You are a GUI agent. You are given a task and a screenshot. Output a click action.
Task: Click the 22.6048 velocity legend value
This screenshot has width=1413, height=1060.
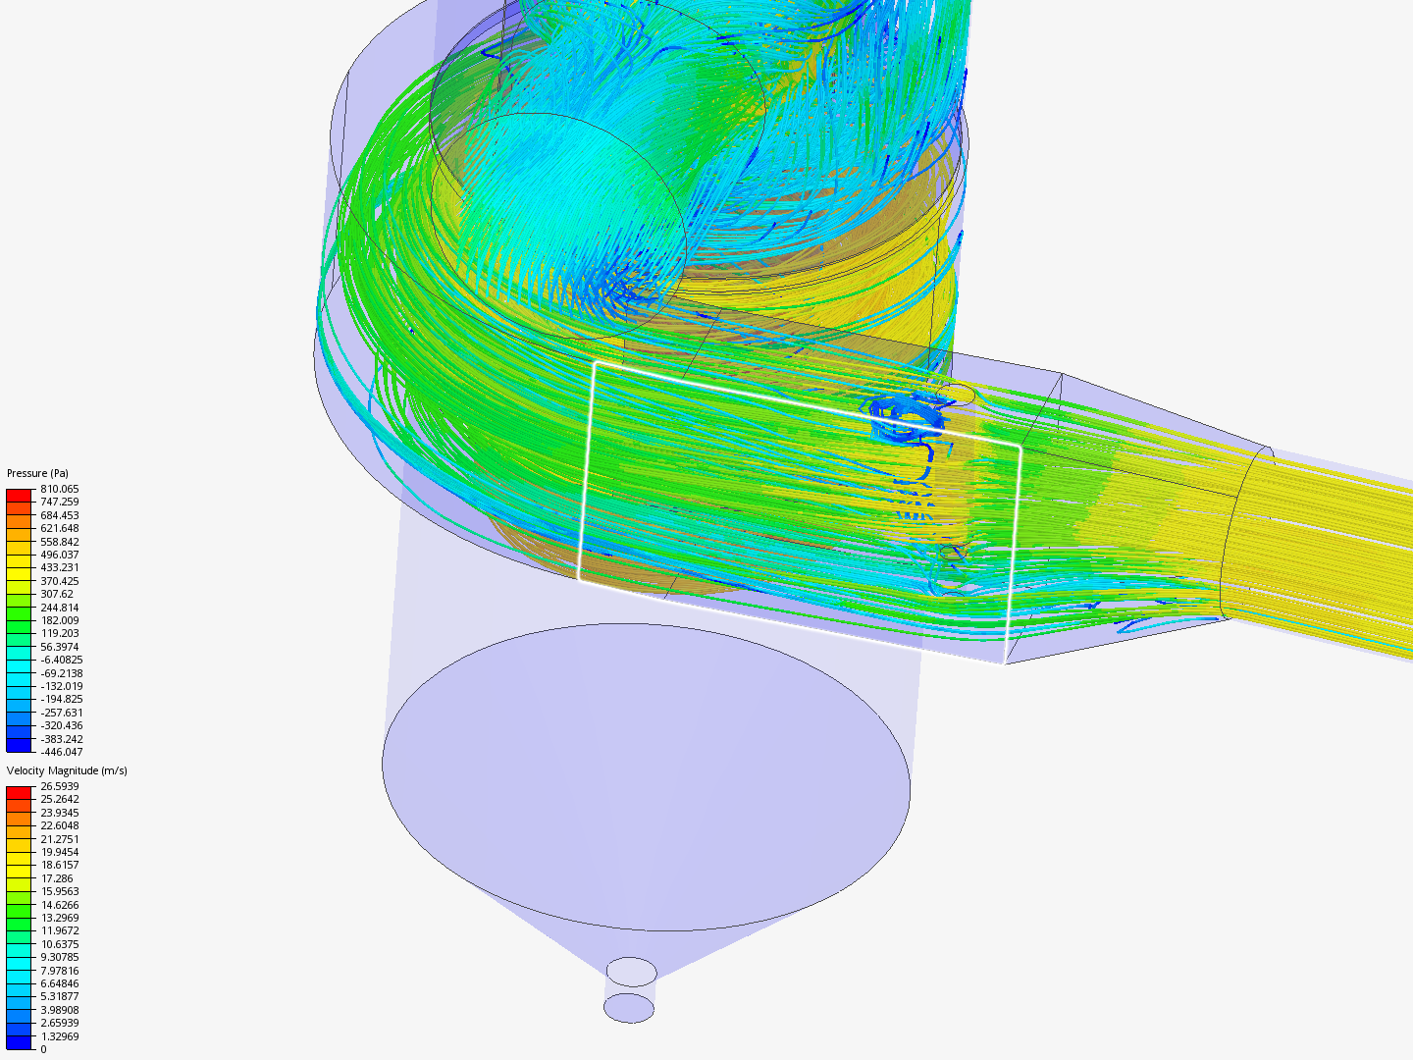60,825
